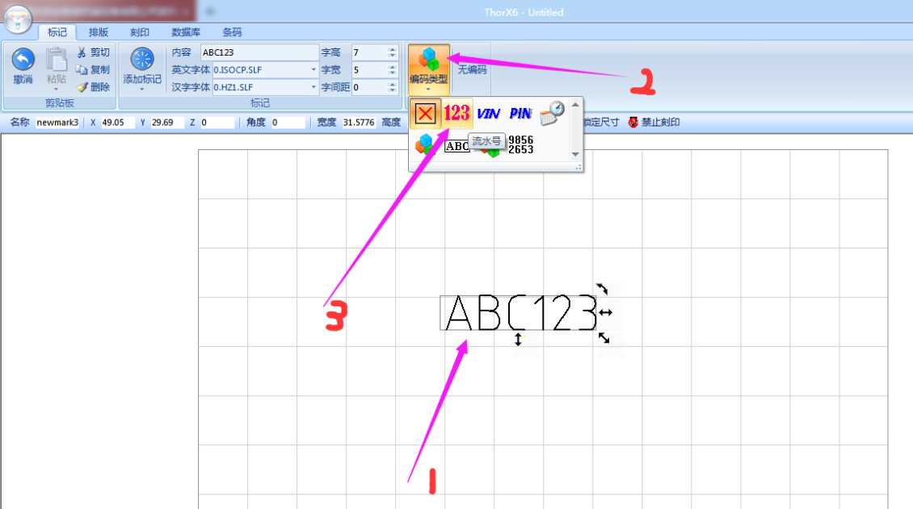
Task: Click the 复制 copy icon
Action: tap(82, 70)
